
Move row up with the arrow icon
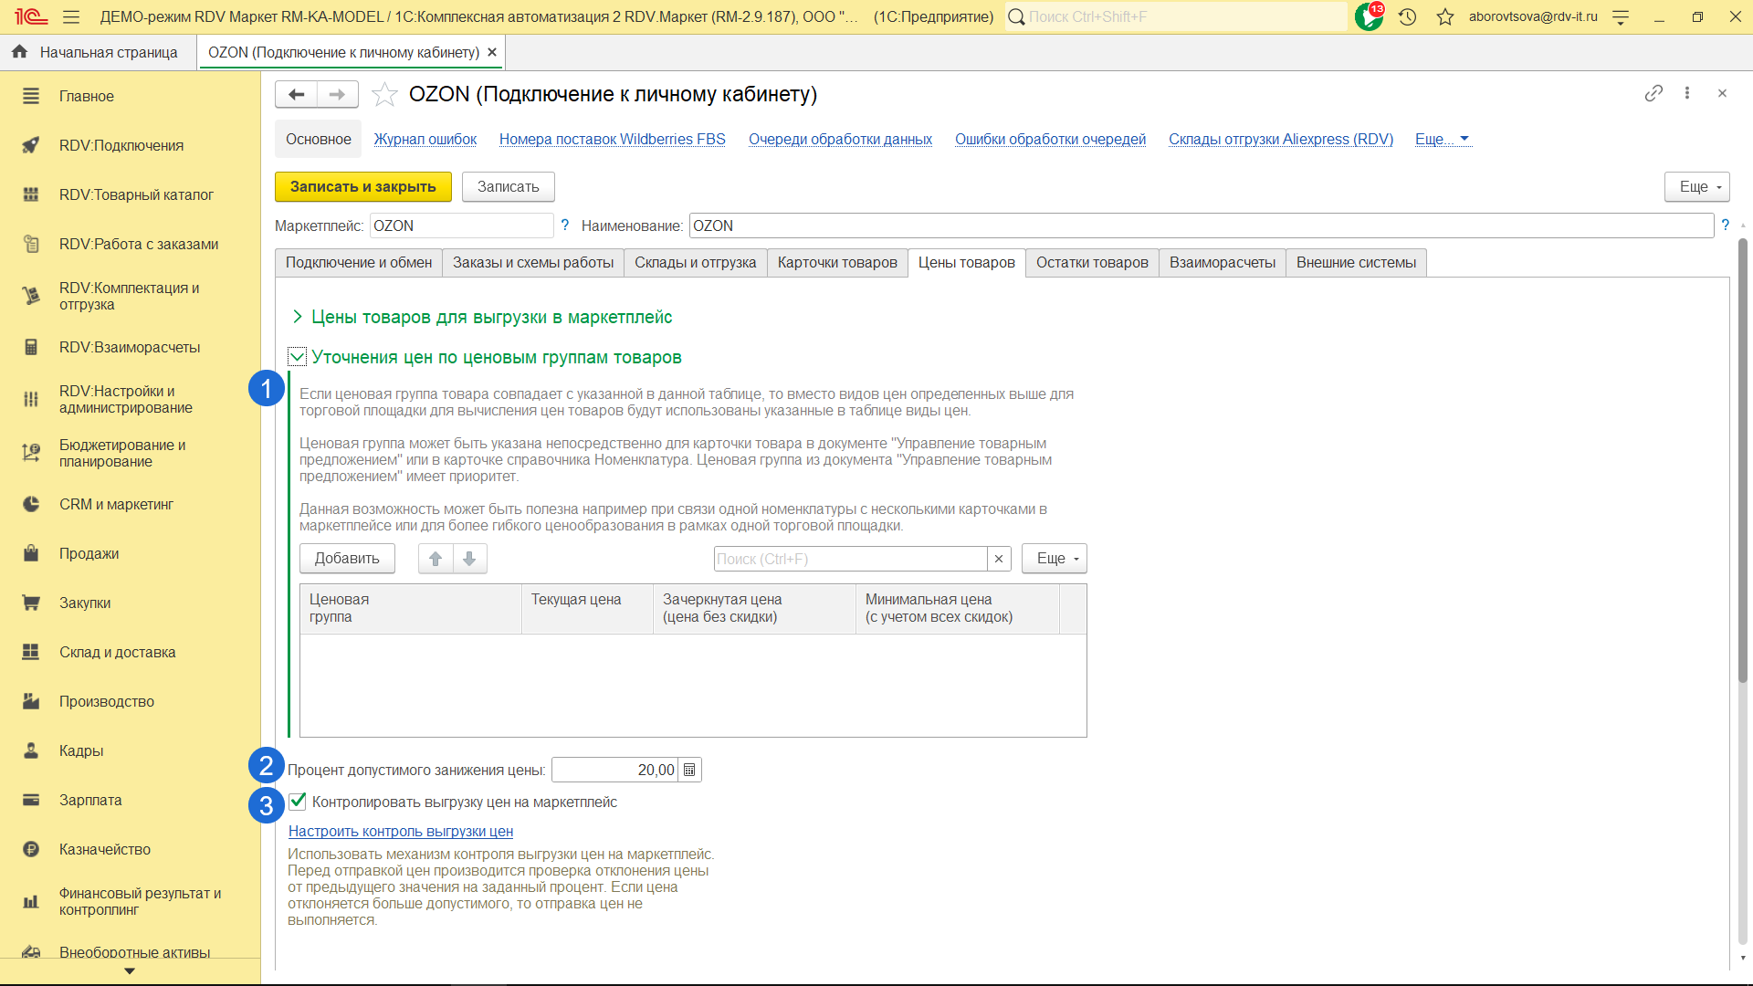436,559
